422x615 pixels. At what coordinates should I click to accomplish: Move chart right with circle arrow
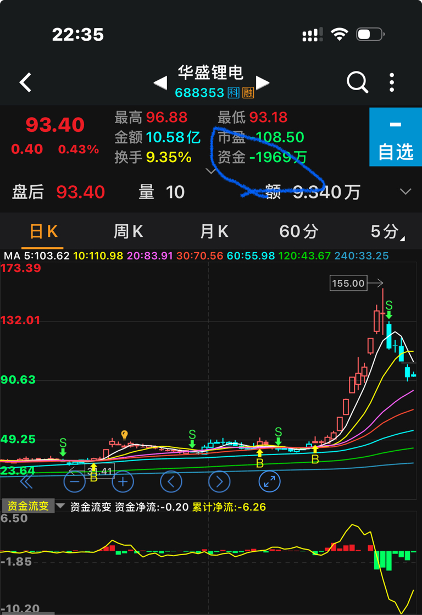[219, 481]
